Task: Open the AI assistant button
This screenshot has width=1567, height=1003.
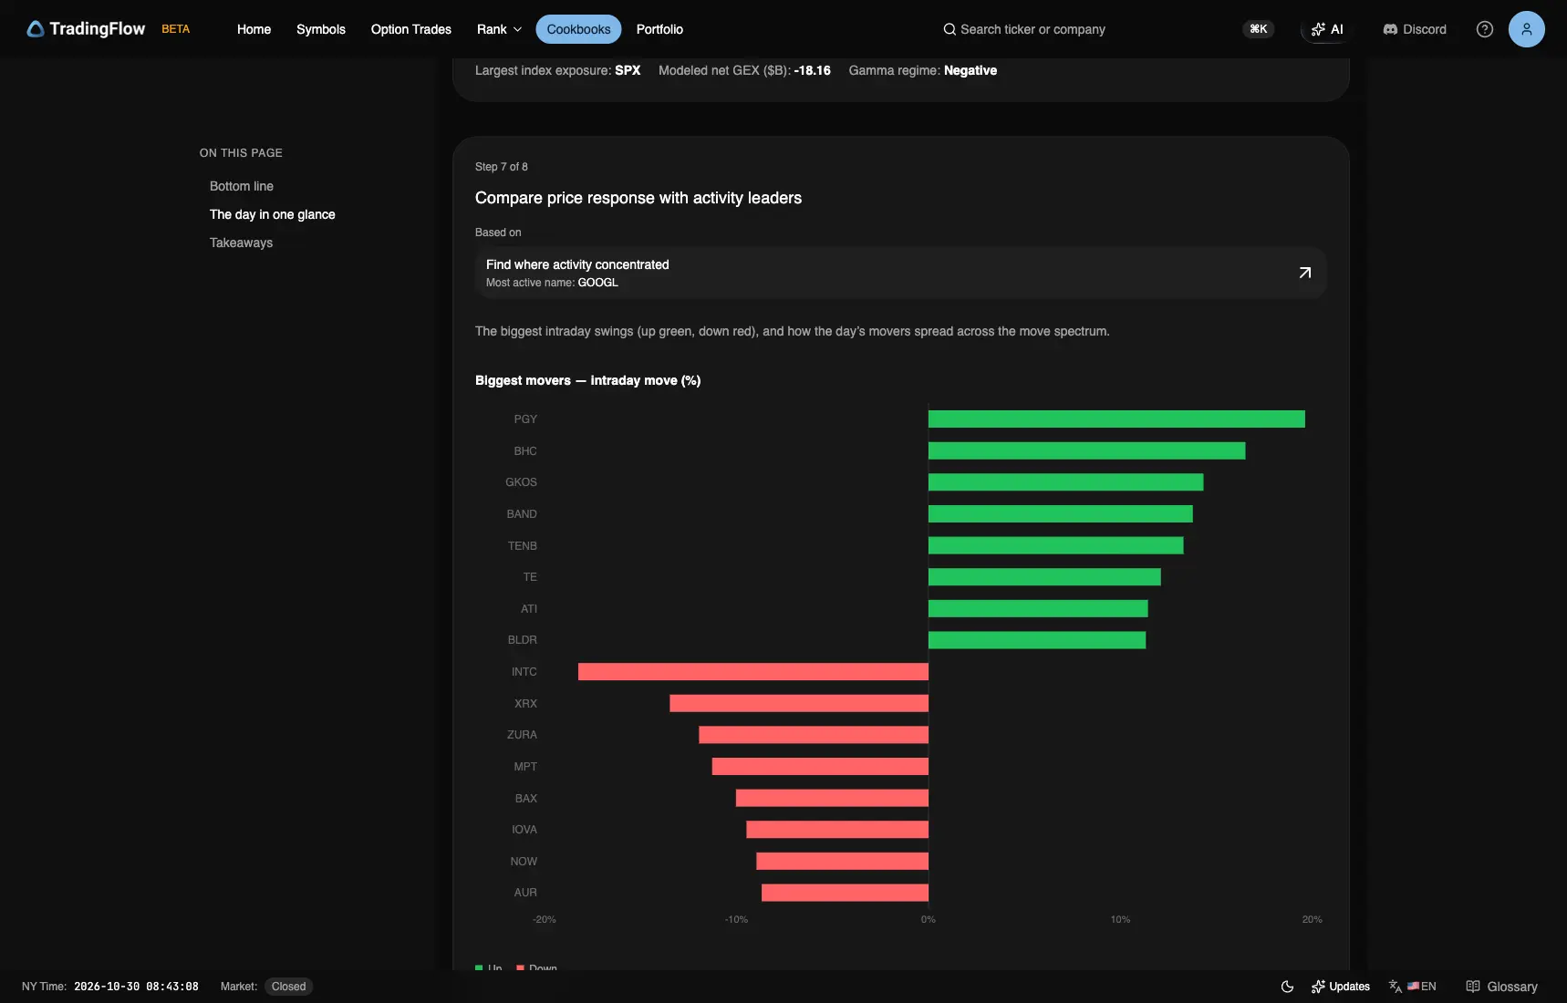Action: coord(1327,29)
